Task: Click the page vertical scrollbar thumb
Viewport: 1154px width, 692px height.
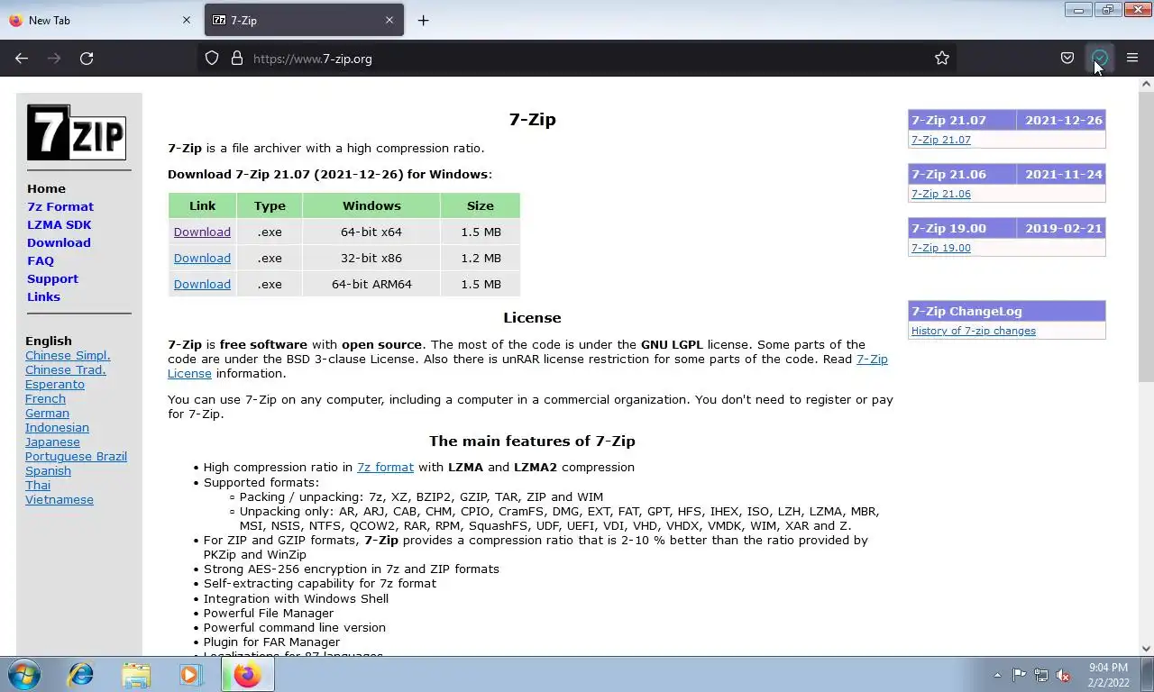Action: [1146, 237]
